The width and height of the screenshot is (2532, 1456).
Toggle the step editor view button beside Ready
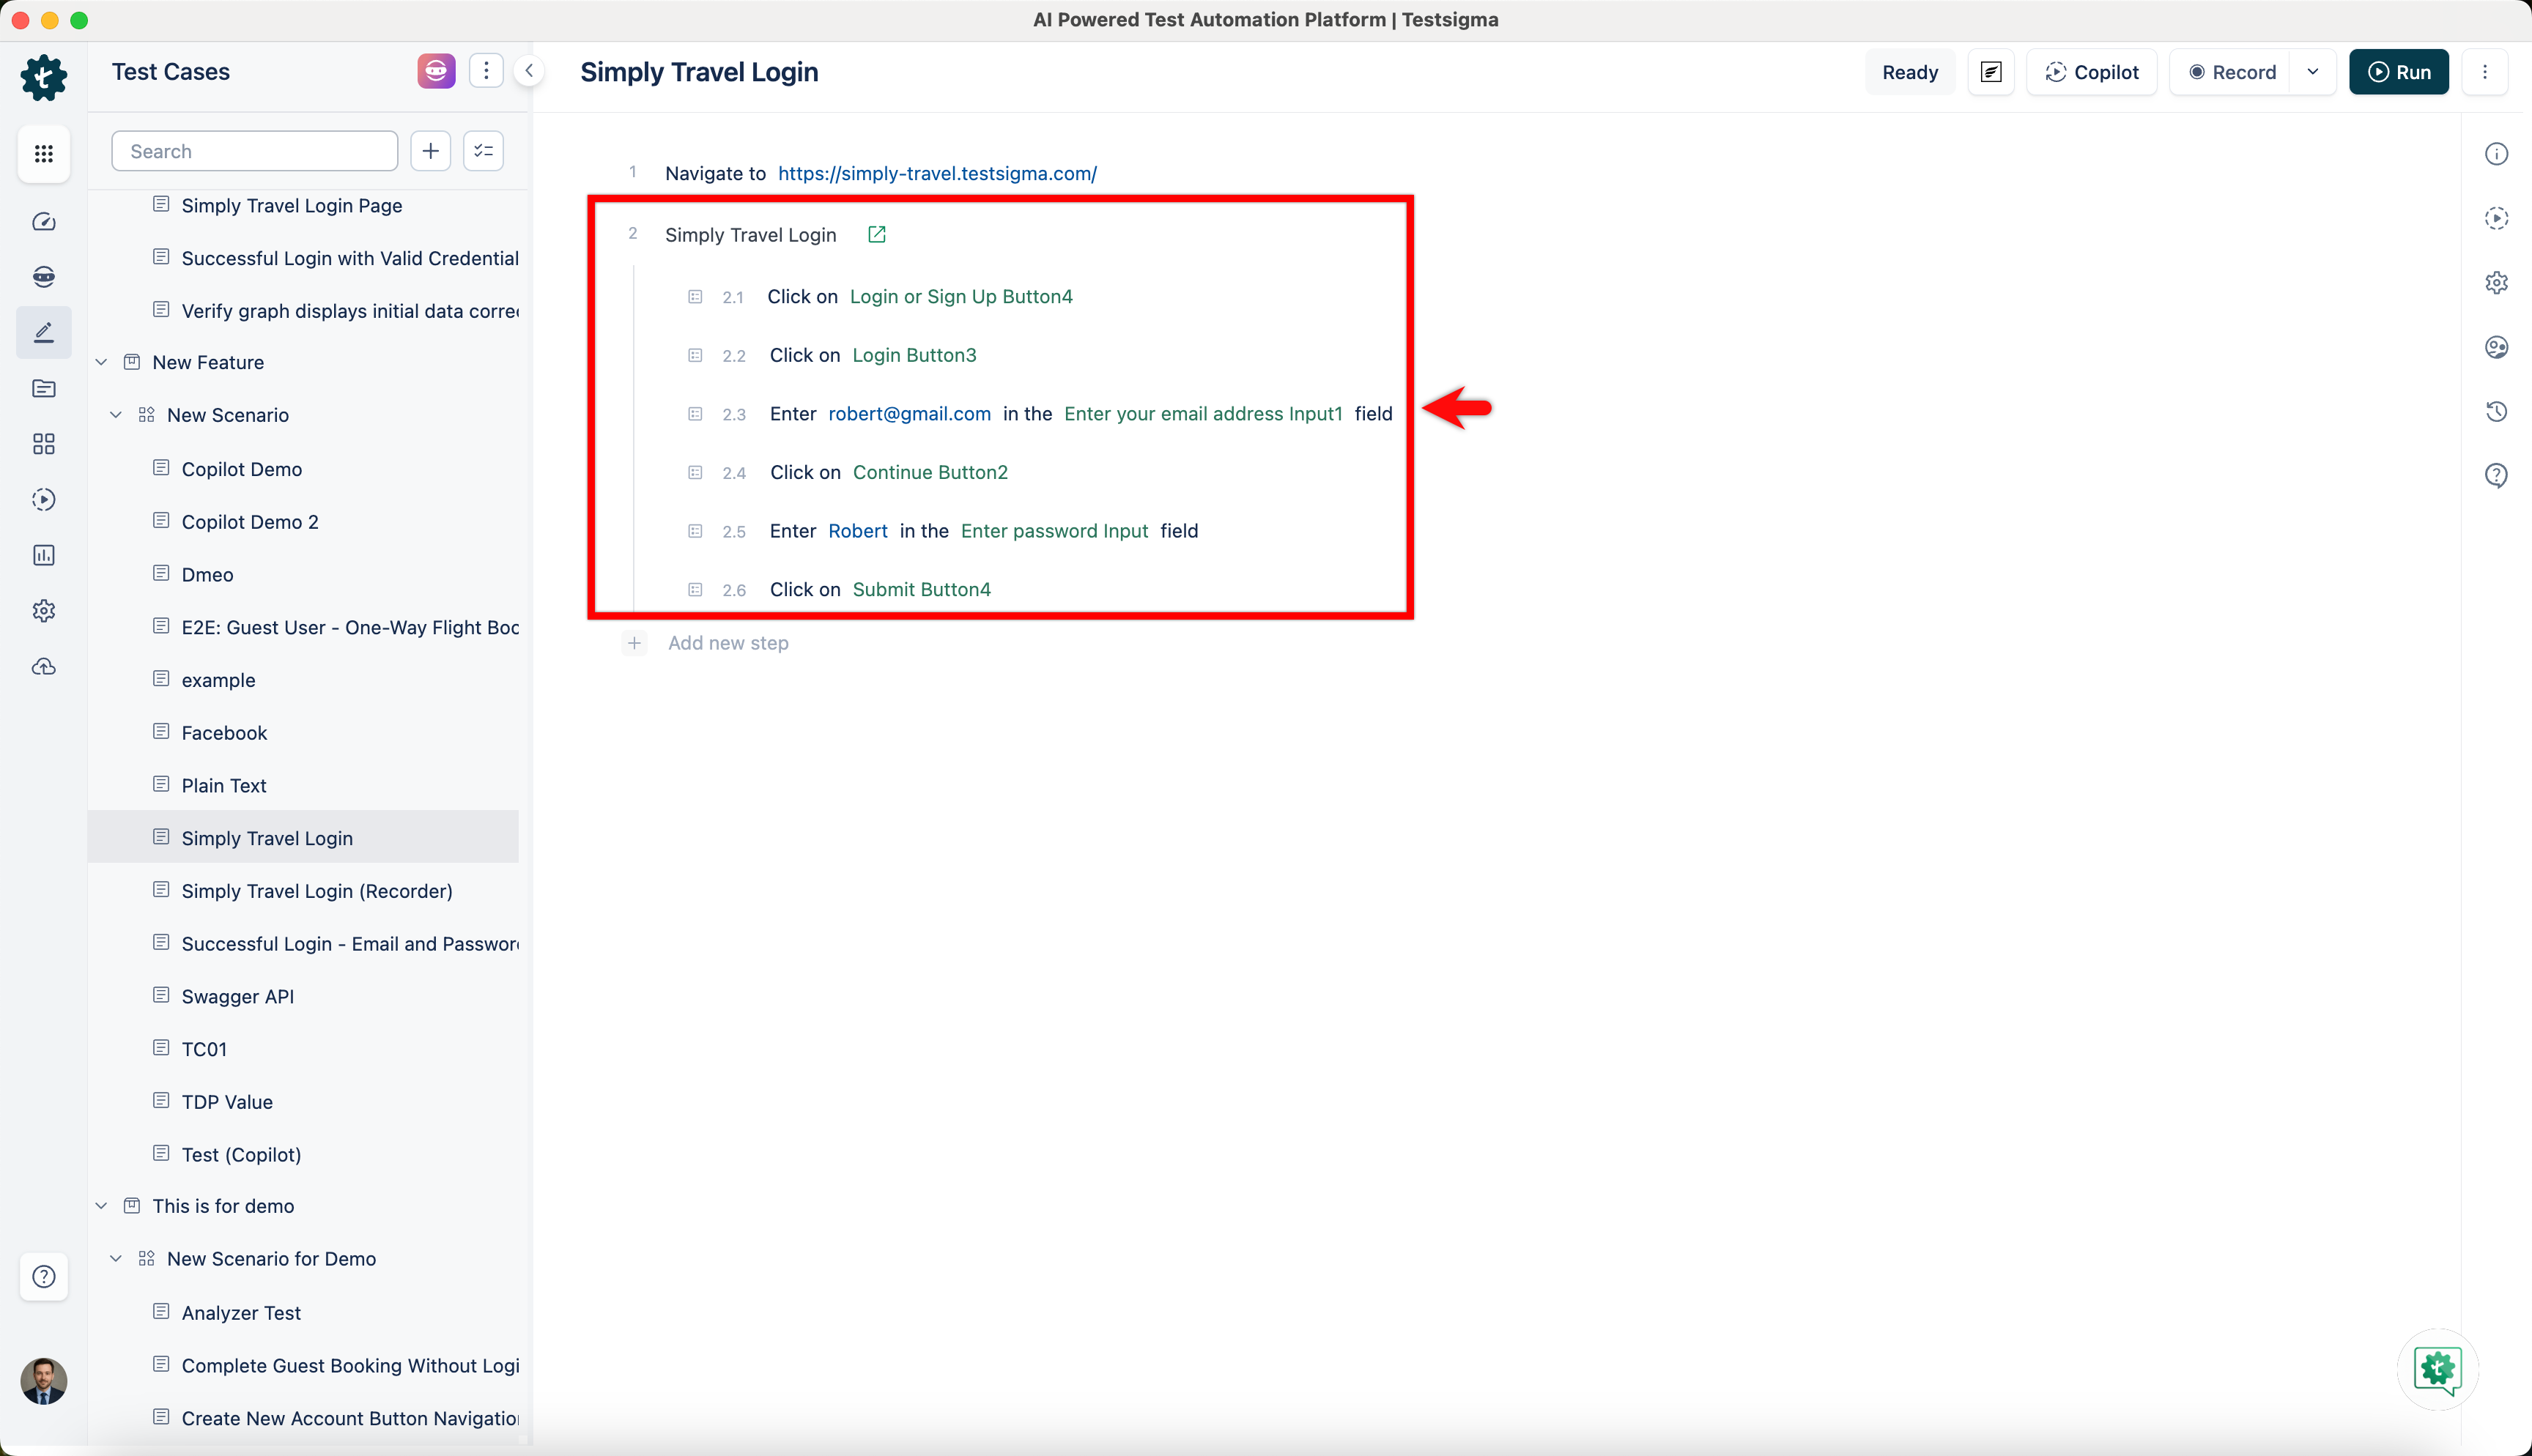pos(1991,72)
